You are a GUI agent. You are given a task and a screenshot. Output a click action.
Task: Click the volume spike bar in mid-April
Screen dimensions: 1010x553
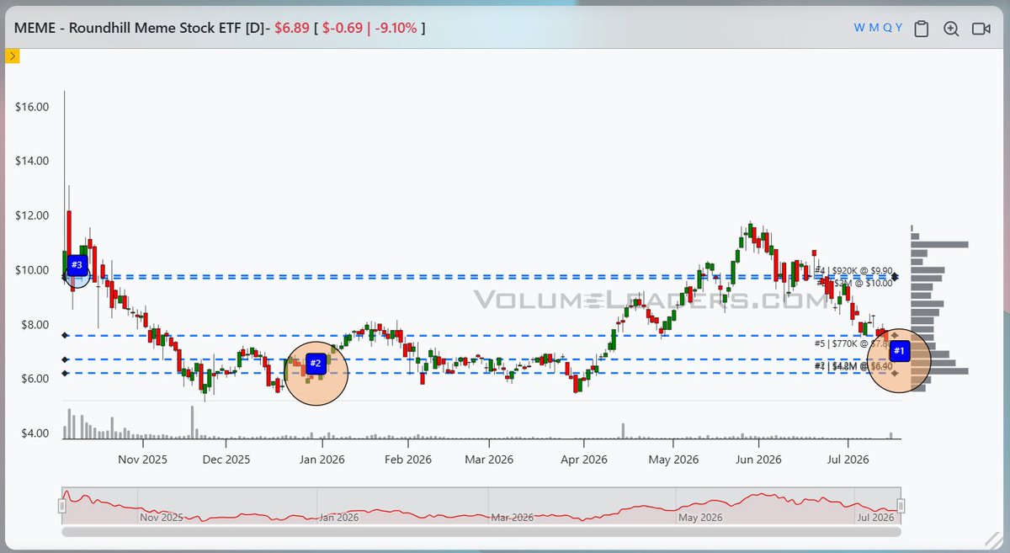pos(623,431)
